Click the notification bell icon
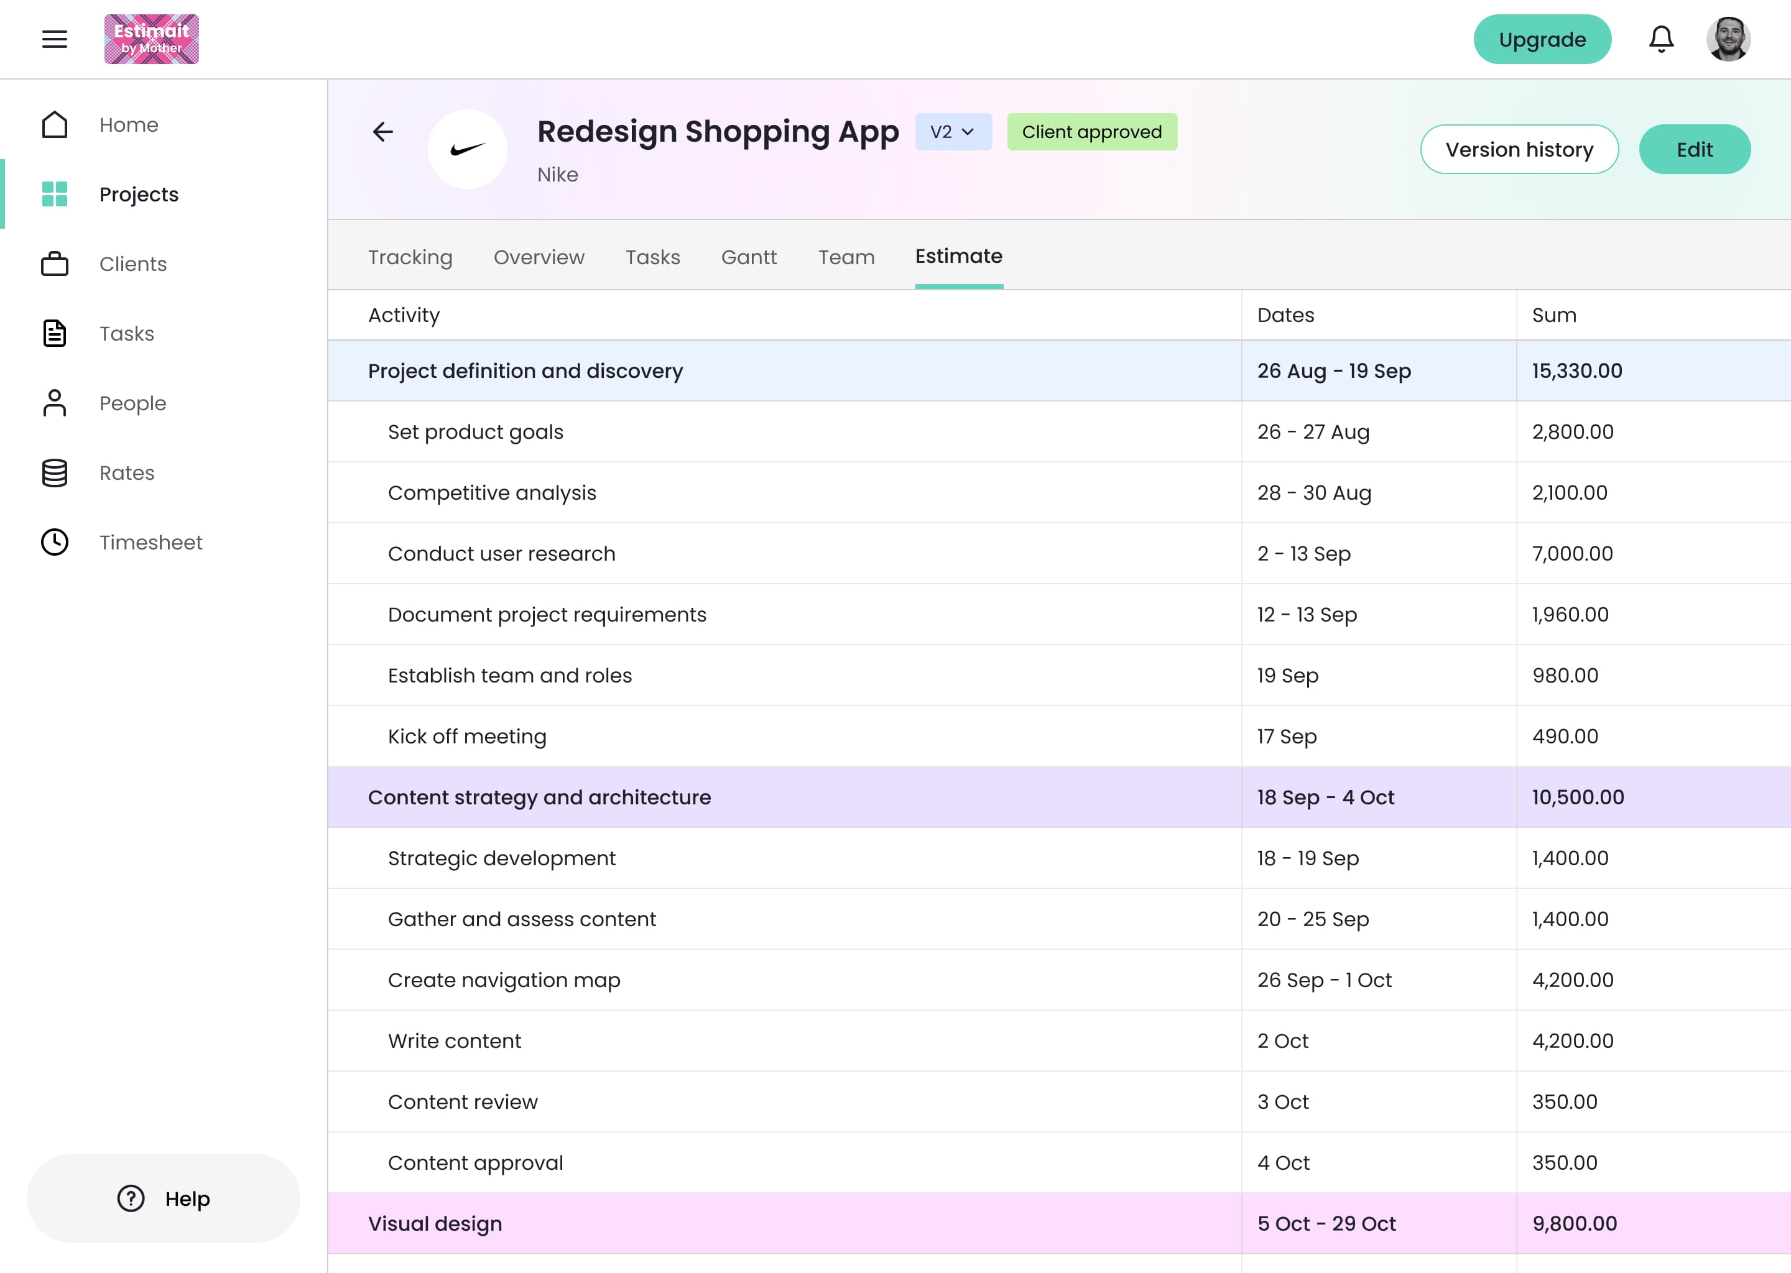This screenshot has height=1273, width=1791. click(1661, 39)
